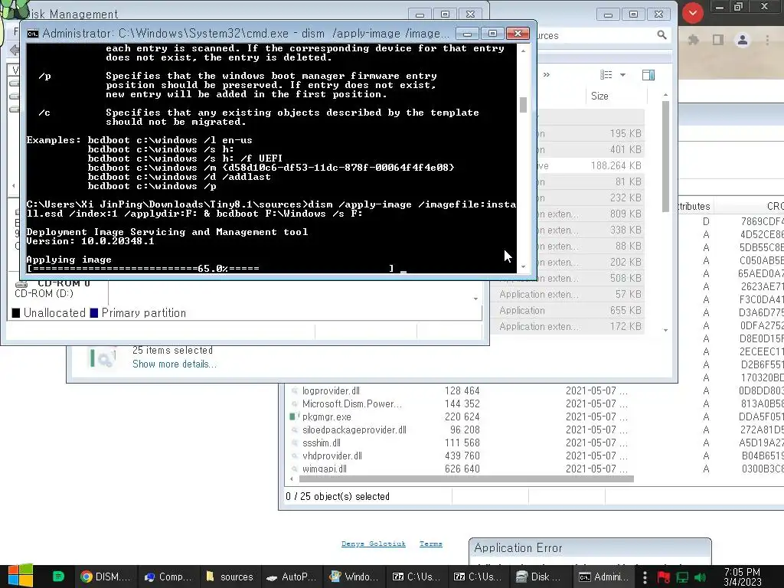Switch to the sources folder taskbar item
The image size is (784, 588).
[x=230, y=577]
